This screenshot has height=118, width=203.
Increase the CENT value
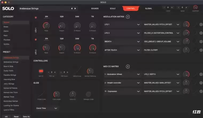coord(172,7)
